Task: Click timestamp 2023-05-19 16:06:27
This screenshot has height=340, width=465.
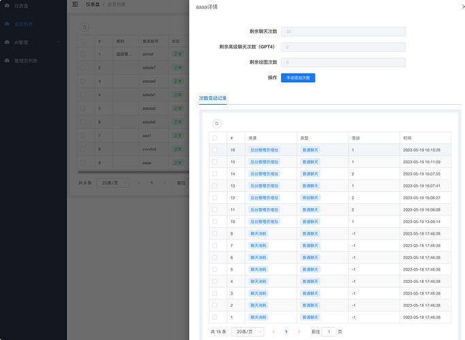Action: [x=421, y=198]
